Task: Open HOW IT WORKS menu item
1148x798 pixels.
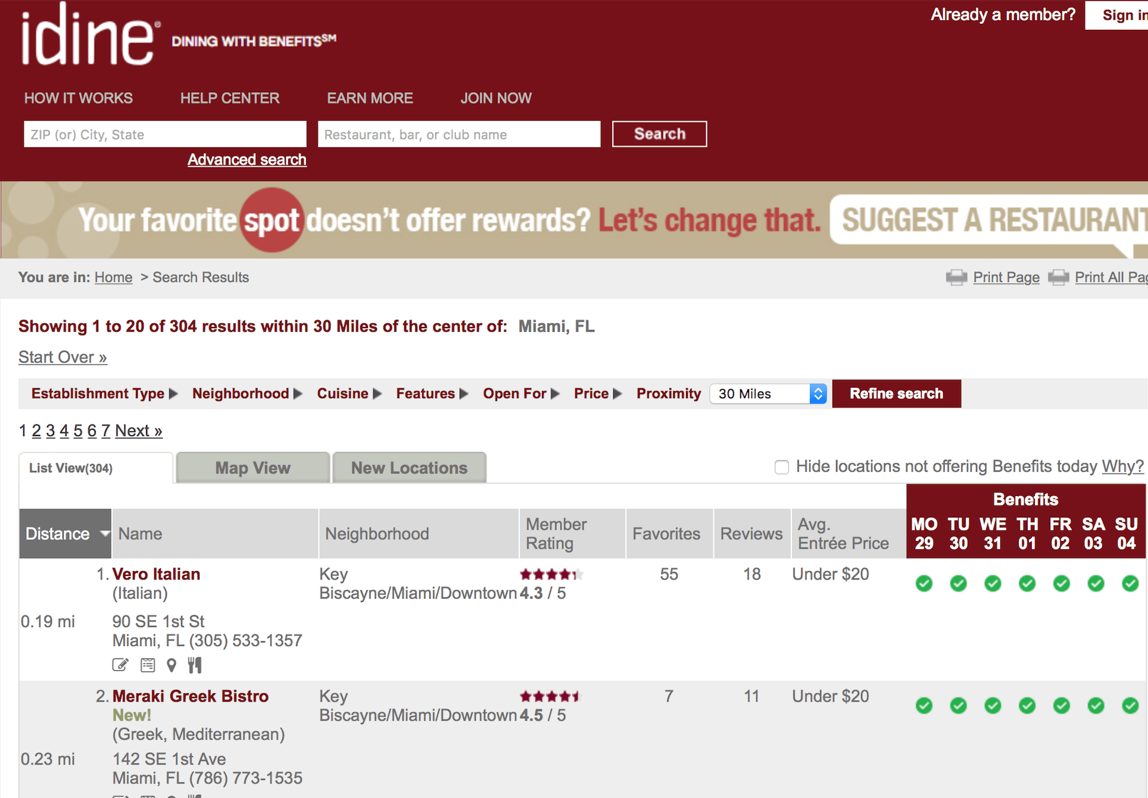Action: (79, 98)
